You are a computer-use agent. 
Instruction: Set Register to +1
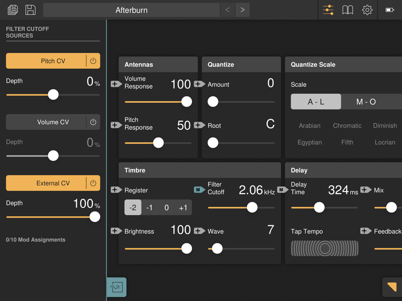pos(183,207)
